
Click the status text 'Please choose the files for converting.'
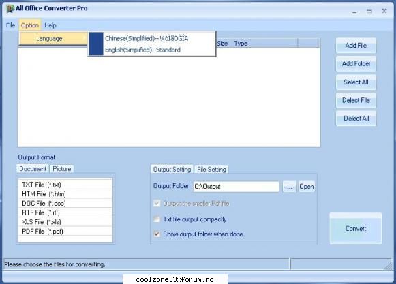[x=55, y=264]
